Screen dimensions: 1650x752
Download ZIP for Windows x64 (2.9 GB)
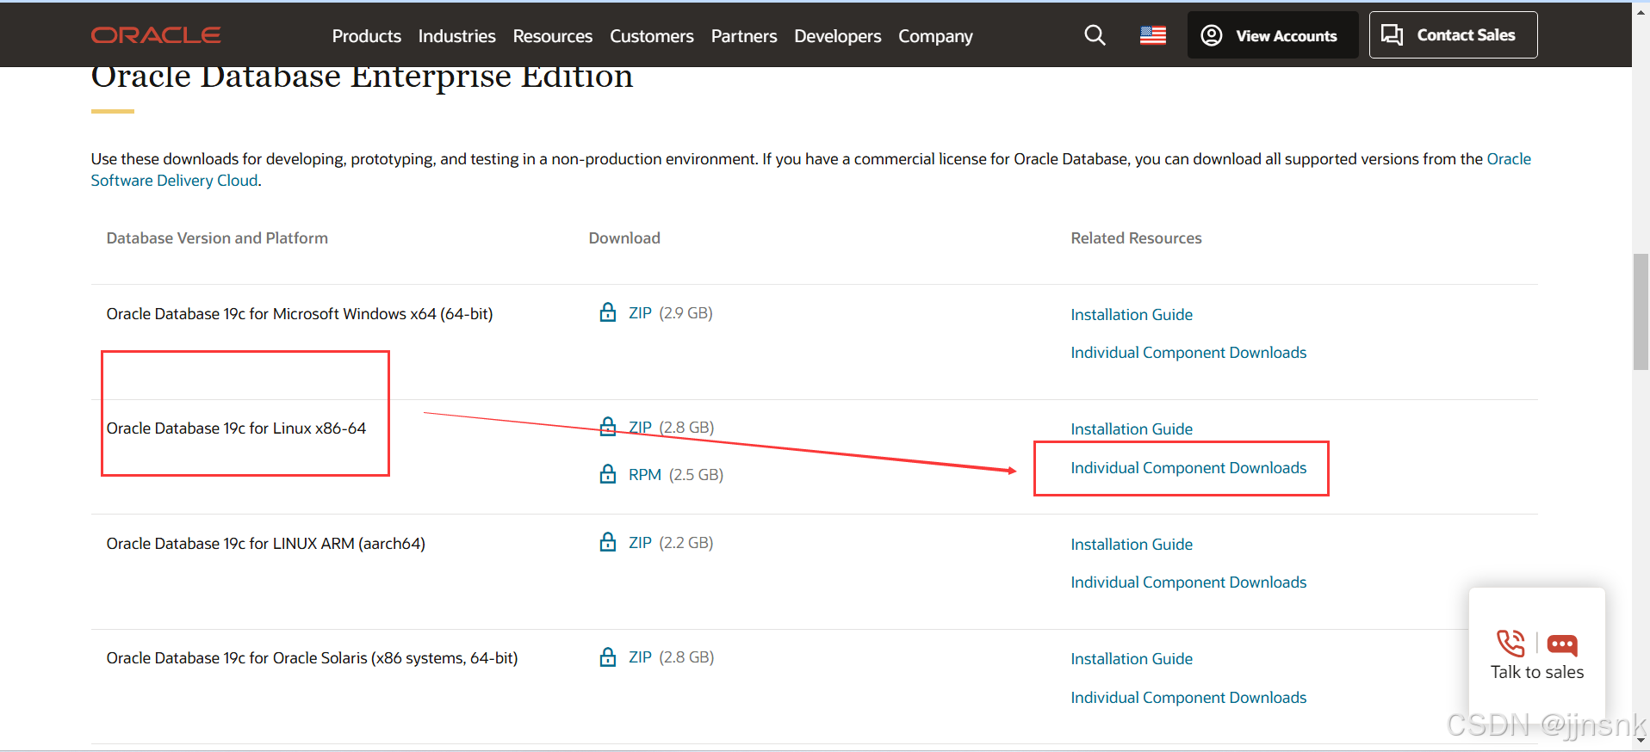click(x=640, y=313)
